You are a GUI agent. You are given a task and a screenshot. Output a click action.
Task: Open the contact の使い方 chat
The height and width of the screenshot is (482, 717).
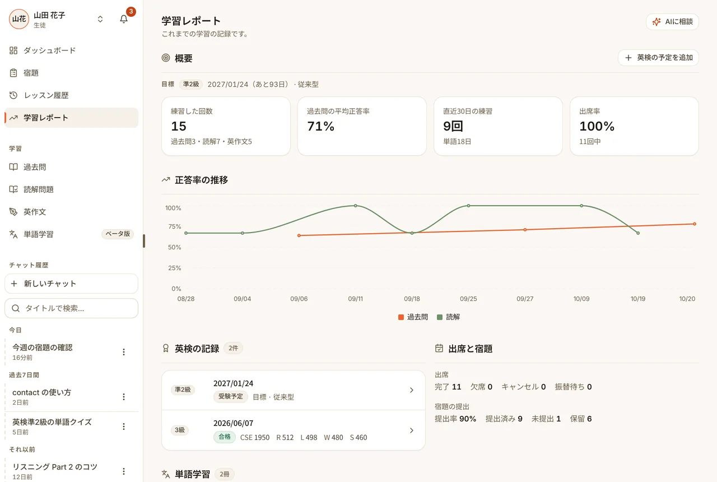point(62,397)
